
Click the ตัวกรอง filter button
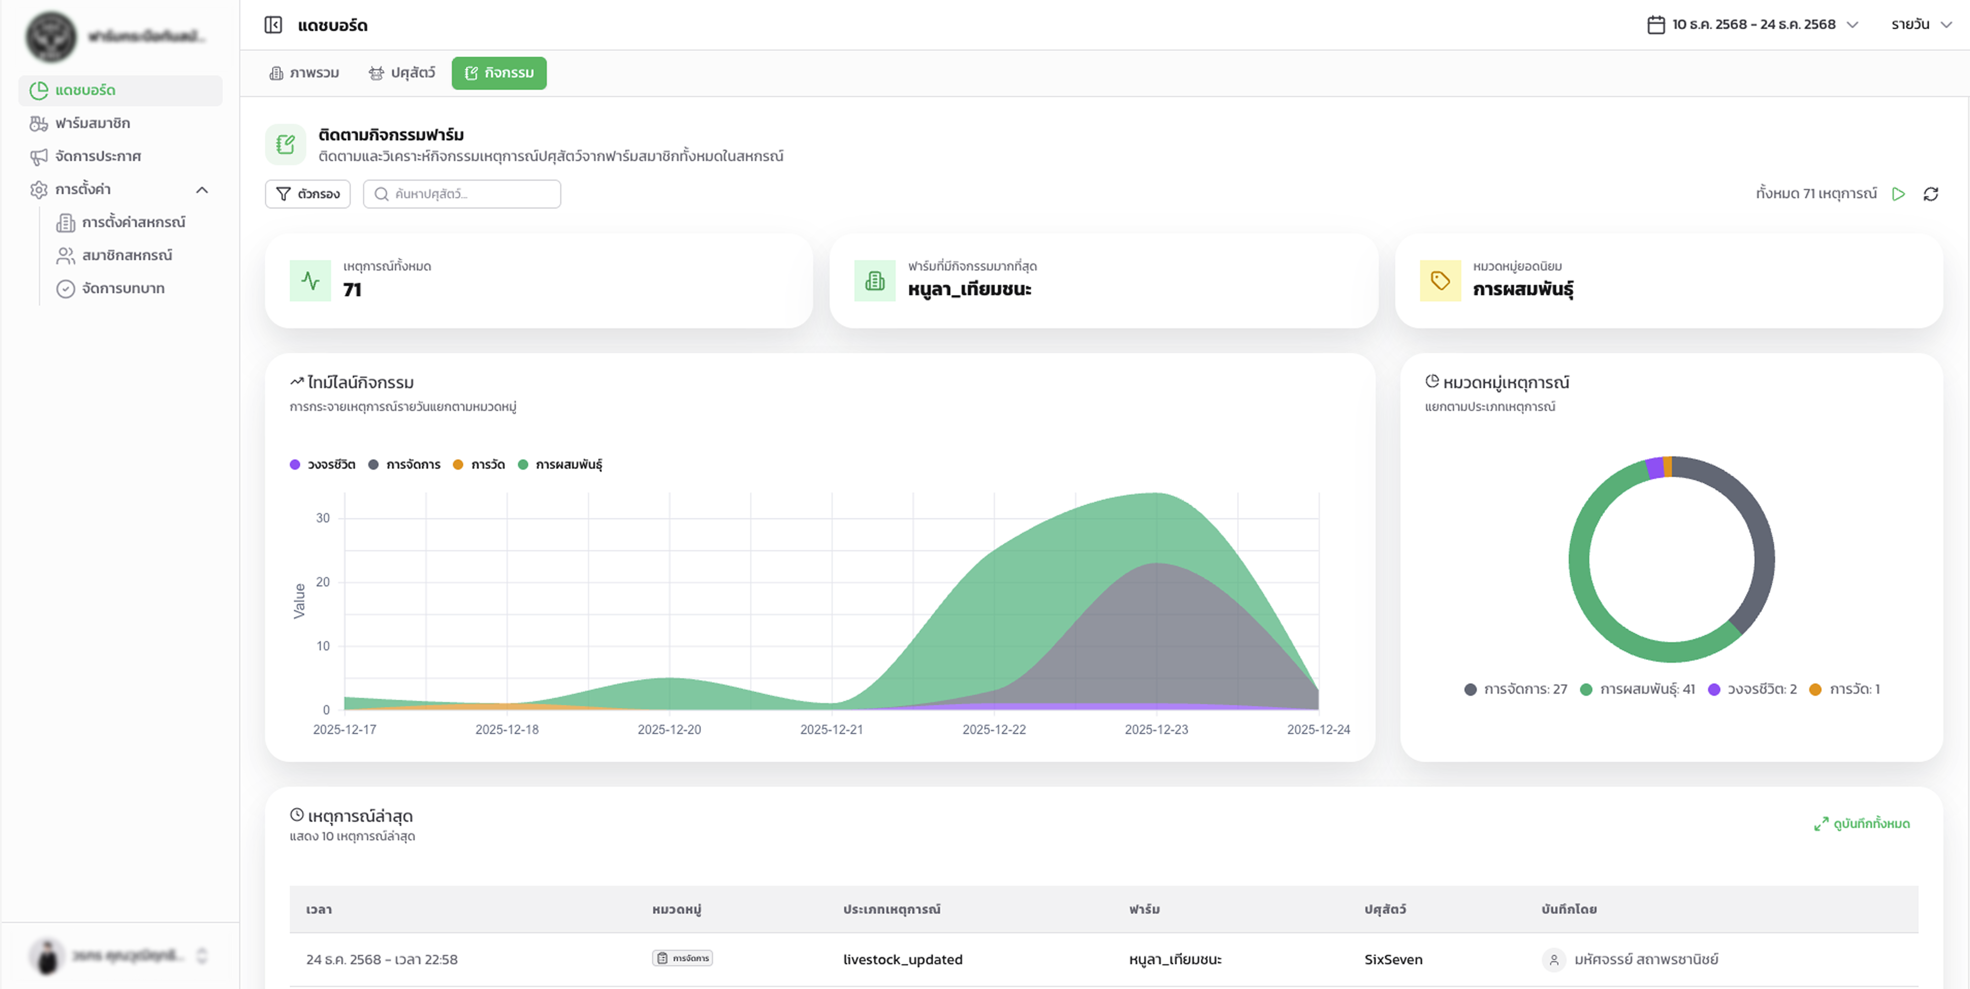click(x=307, y=194)
